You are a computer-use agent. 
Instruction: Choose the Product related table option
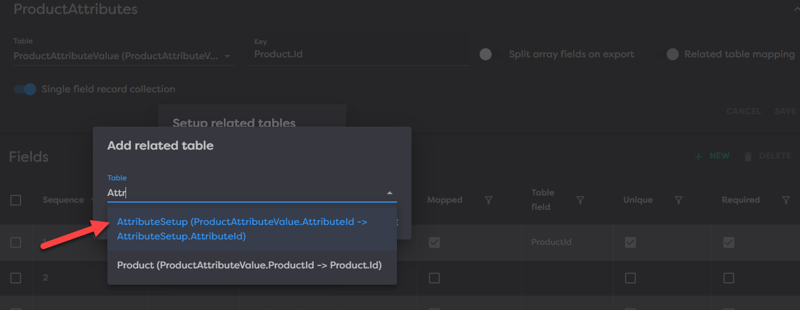tap(249, 265)
